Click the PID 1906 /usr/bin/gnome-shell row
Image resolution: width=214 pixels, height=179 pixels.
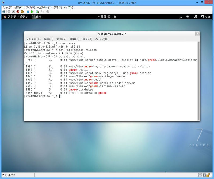[63, 80]
